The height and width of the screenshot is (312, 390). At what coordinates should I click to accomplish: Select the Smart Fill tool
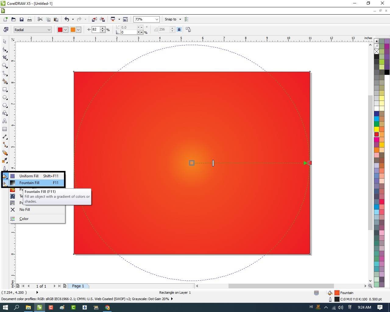(x=5, y=81)
